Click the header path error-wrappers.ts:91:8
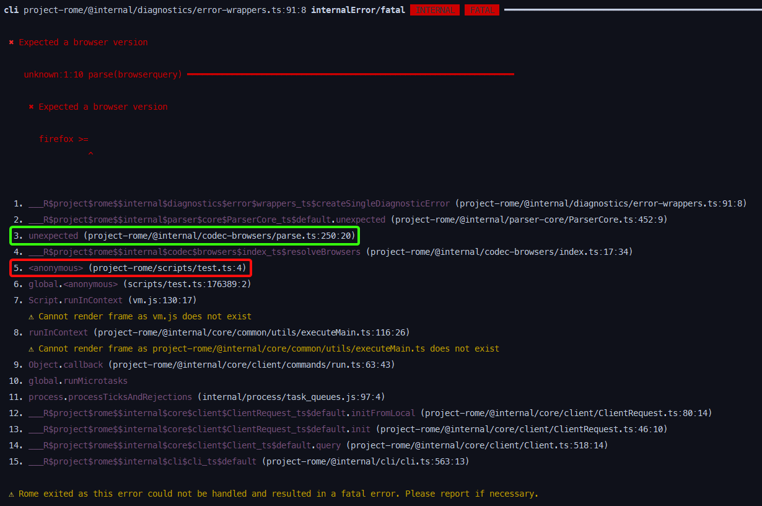Image resolution: width=762 pixels, height=506 pixels. pos(165,10)
